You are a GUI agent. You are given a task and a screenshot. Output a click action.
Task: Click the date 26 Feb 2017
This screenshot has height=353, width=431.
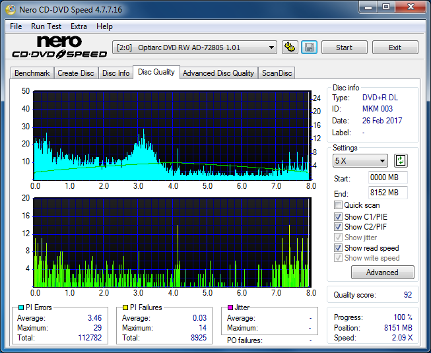click(382, 121)
